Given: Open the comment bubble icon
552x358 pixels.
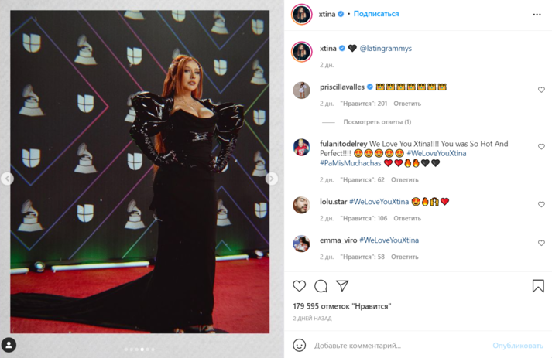Looking at the screenshot, I should pyautogui.click(x=321, y=286).
